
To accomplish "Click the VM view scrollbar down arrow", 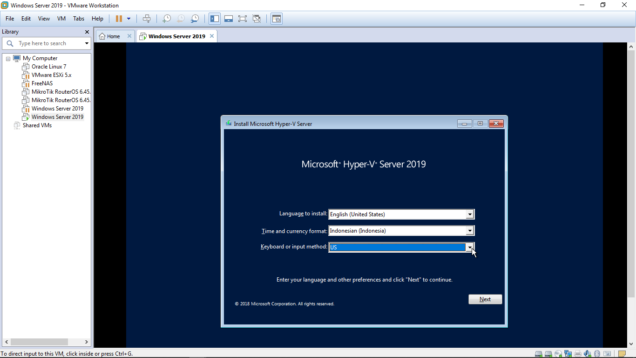I will click(x=631, y=344).
